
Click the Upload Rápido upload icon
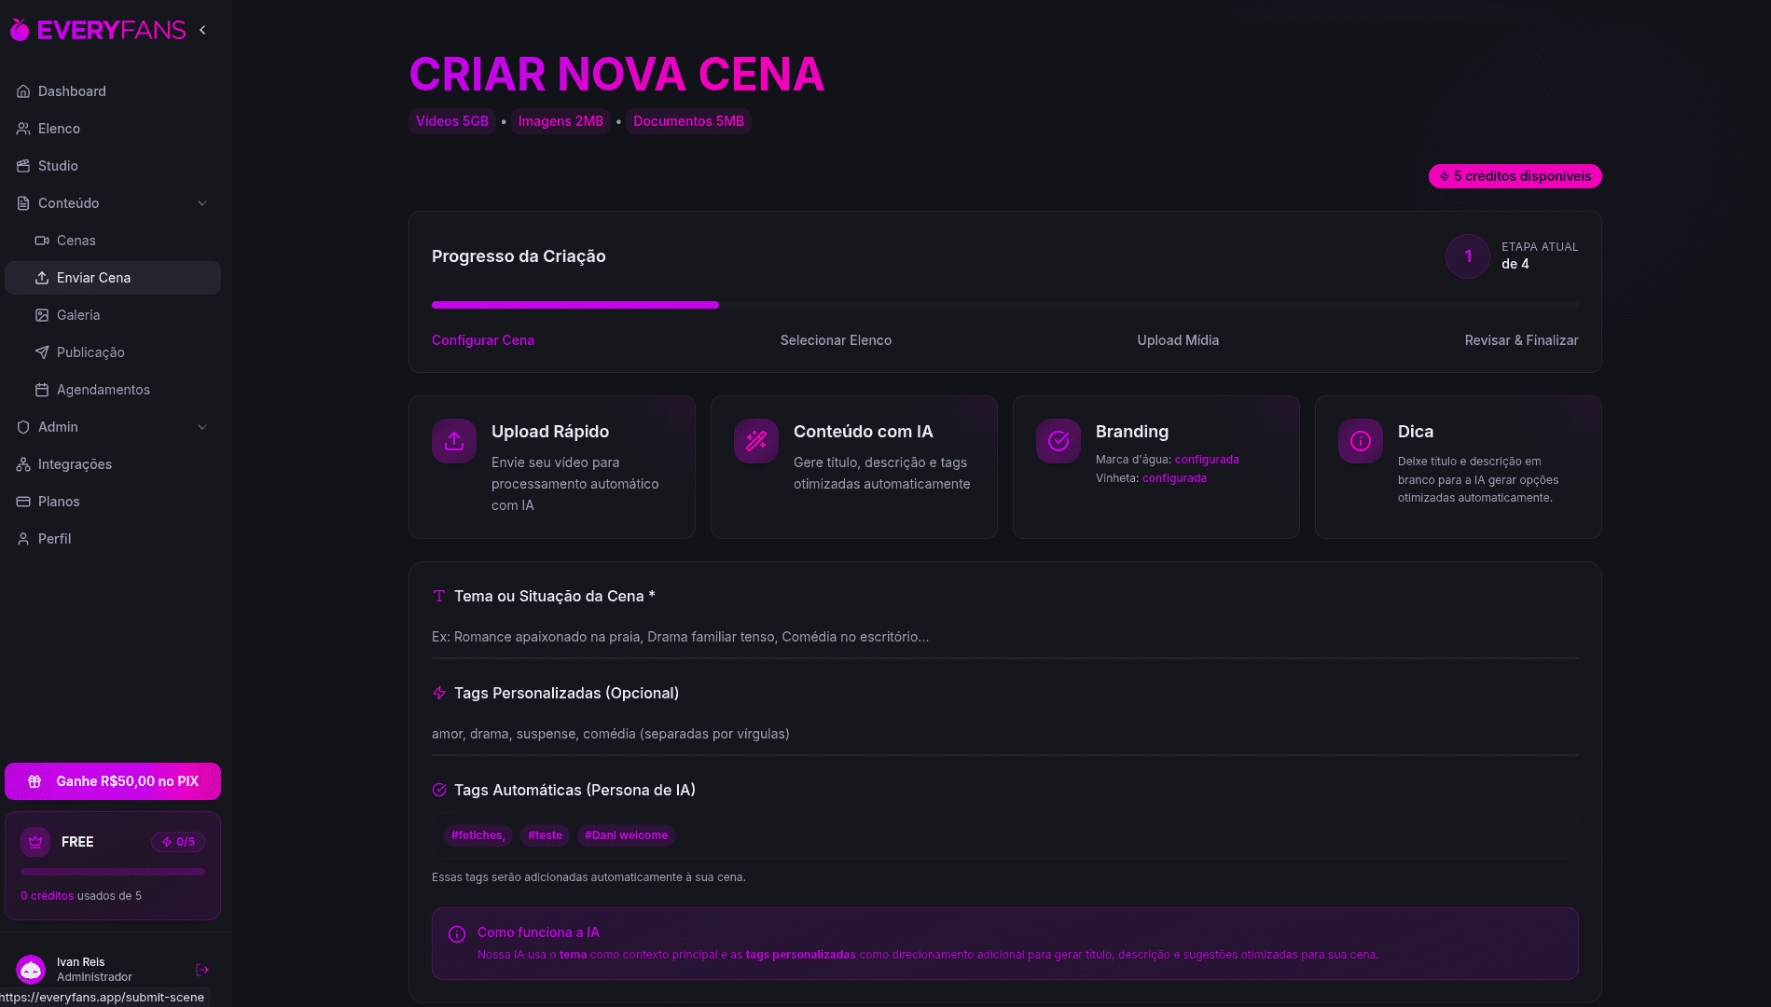click(x=453, y=440)
